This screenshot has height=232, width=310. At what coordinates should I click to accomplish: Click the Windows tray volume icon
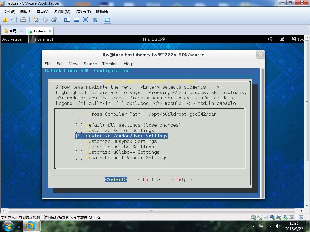[x=278, y=226]
